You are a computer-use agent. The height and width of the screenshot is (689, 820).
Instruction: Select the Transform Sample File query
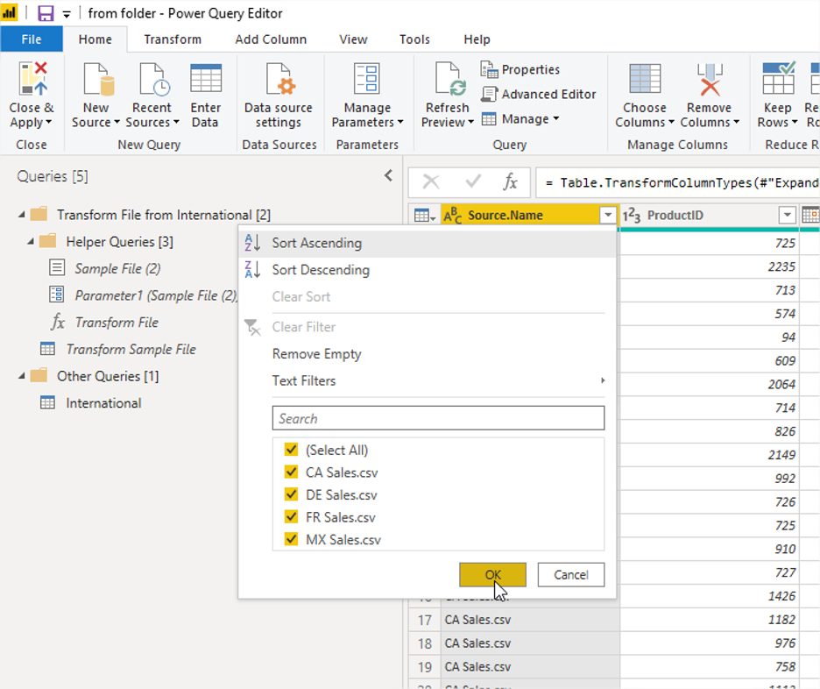coord(131,349)
